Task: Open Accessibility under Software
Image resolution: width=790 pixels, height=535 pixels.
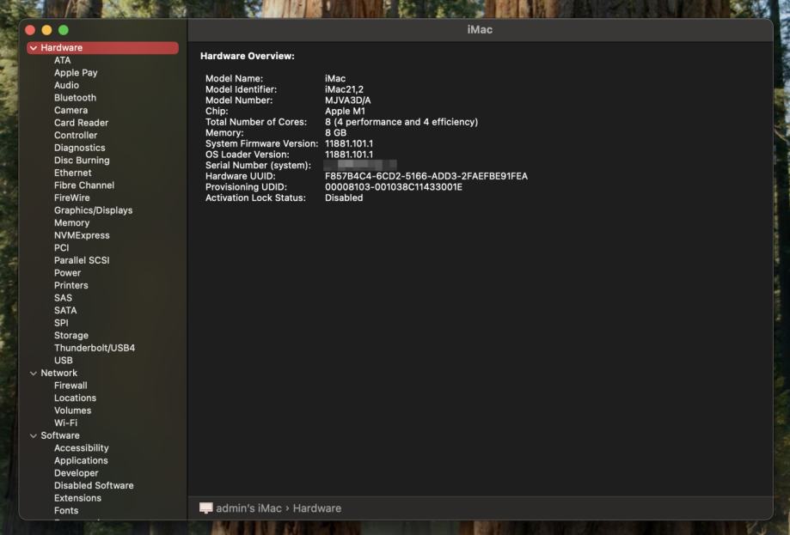Action: 81,448
